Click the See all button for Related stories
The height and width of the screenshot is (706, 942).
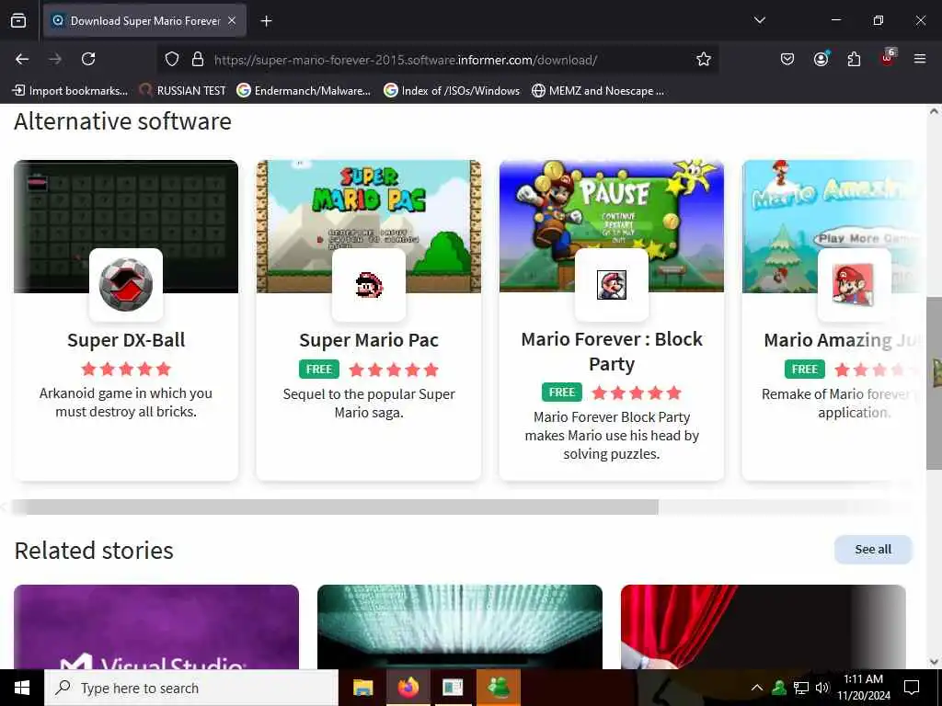(x=873, y=550)
